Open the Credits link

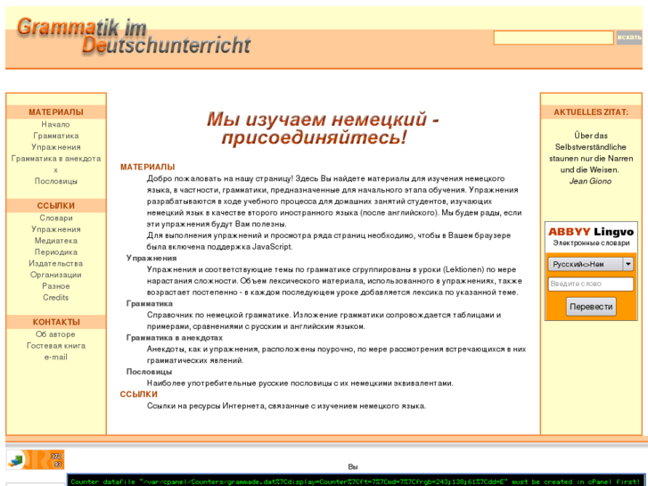56,297
